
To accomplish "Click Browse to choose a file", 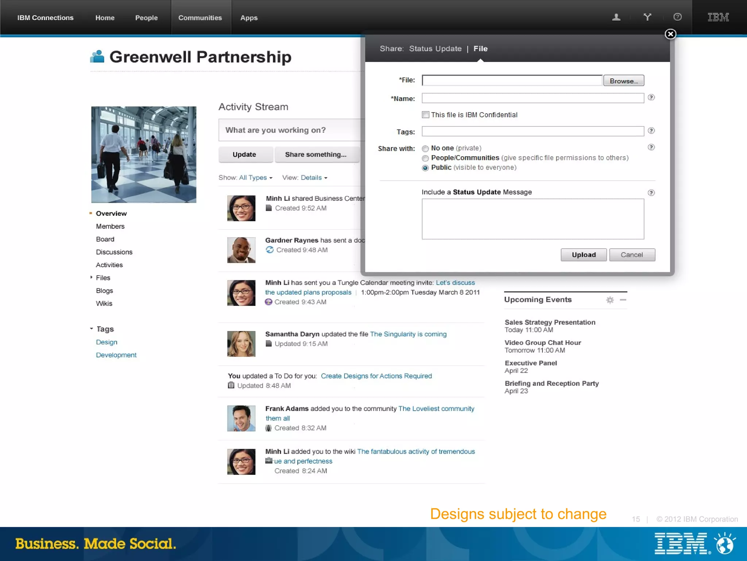I will click(x=624, y=81).
